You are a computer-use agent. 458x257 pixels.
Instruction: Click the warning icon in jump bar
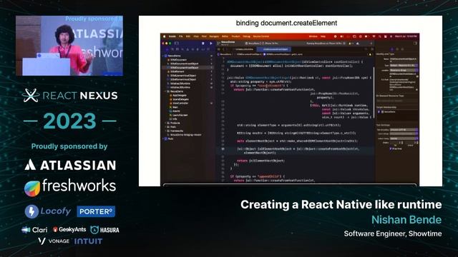(x=370, y=54)
